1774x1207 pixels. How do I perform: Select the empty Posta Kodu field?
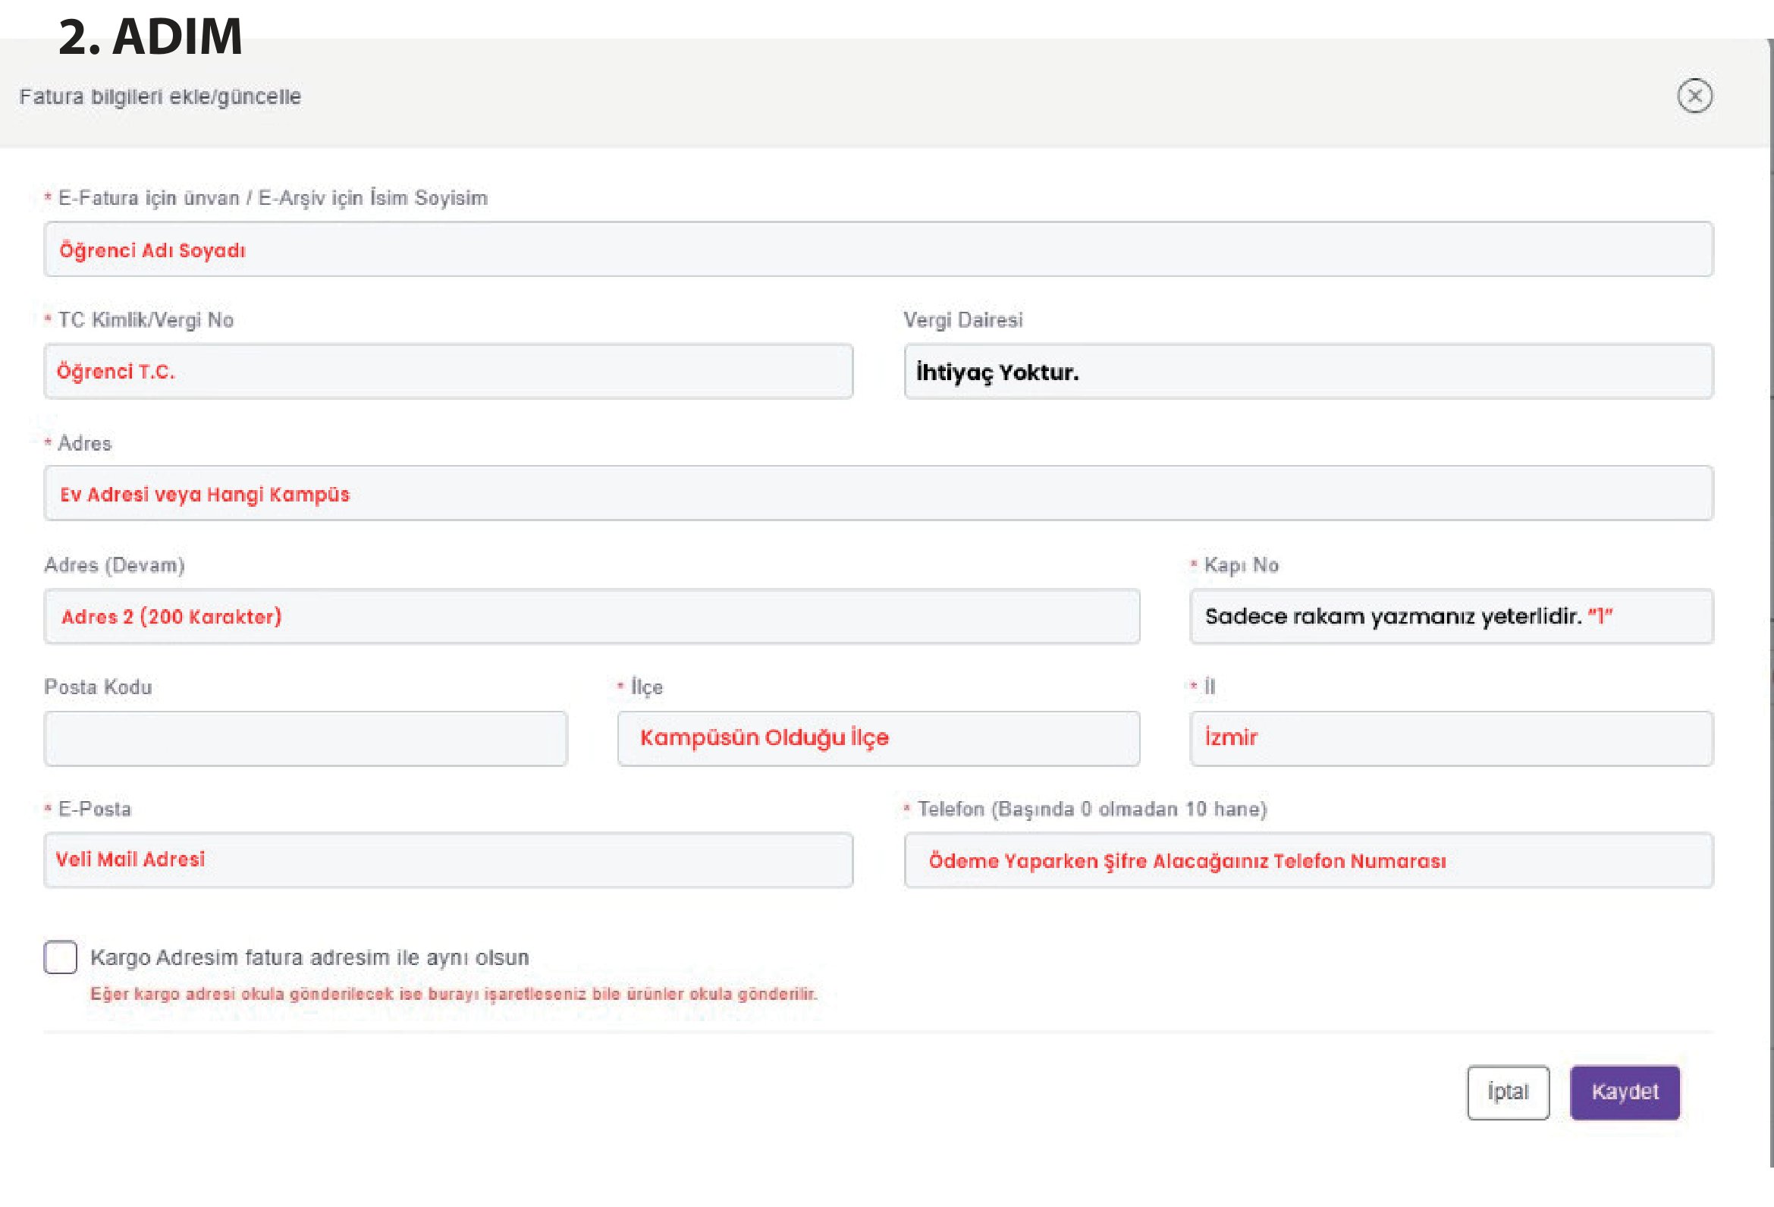pyautogui.click(x=306, y=738)
